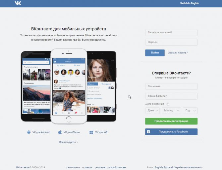Image resolution: width=222 pixels, height=170 pixels.
Task: Open the разработчикам footer link
Action: [x=117, y=167]
